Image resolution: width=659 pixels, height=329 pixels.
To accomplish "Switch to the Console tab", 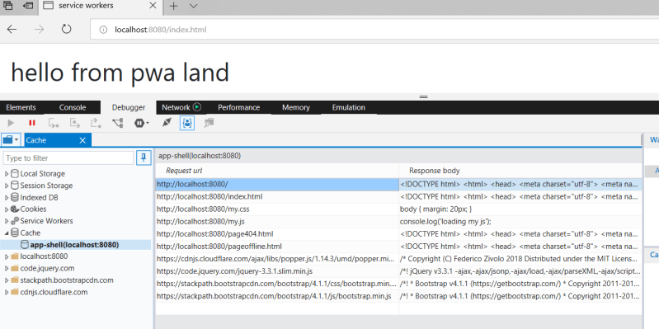I will [x=73, y=107].
